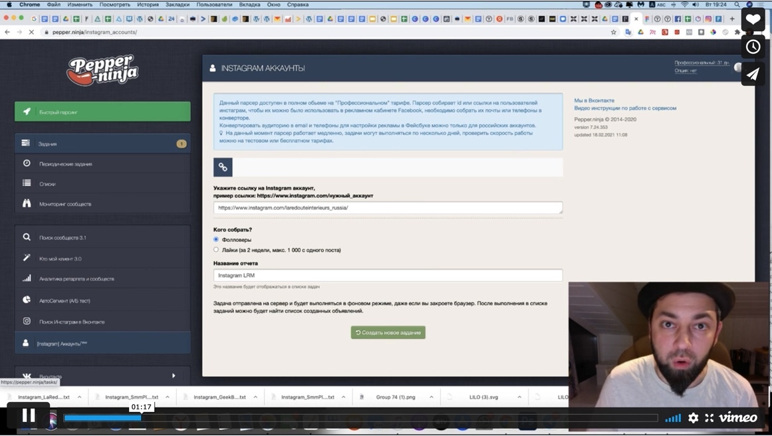The image size is (772, 436).
Task: Open menu for Instagram_GeekB download
Action: [255, 397]
